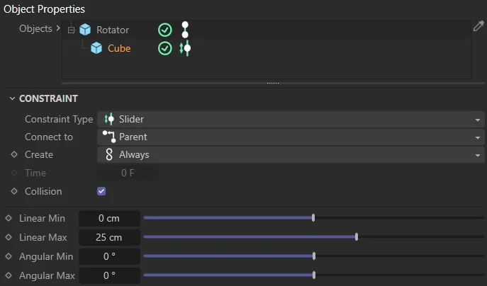Click the Angular Max keyframe diamond
This screenshot has height=286, width=487.
pos(9,275)
